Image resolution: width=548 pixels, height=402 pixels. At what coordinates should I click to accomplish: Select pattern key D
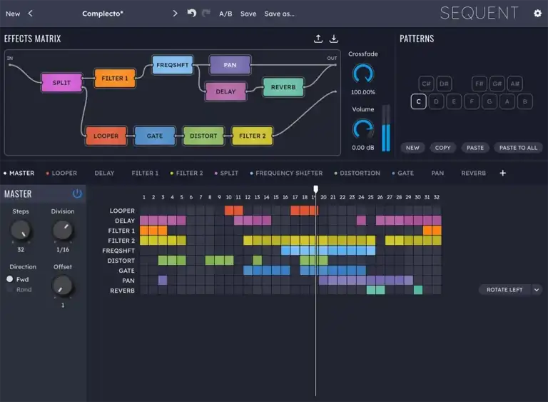436,101
